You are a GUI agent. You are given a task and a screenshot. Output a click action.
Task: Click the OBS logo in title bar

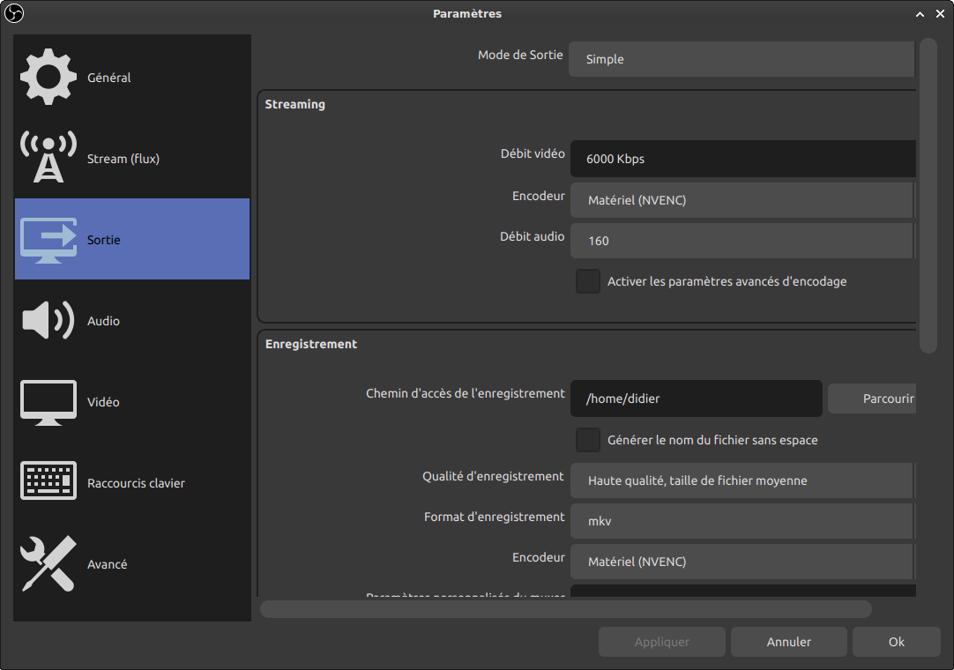coord(14,13)
